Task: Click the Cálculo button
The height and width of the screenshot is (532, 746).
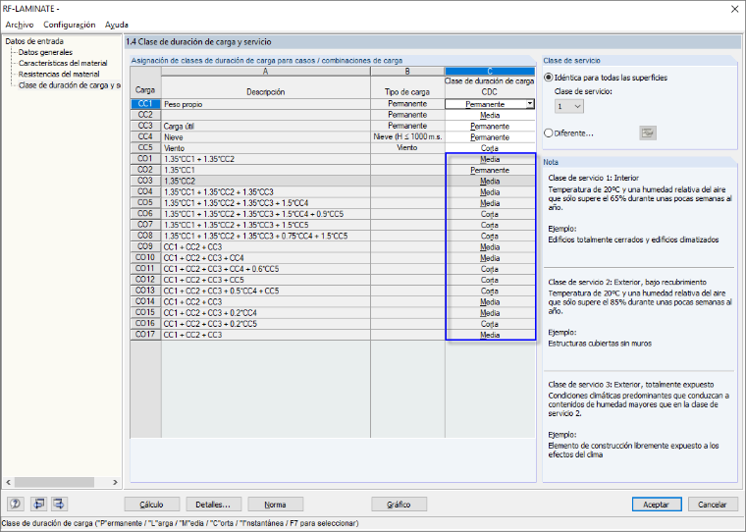Action: pos(152,505)
